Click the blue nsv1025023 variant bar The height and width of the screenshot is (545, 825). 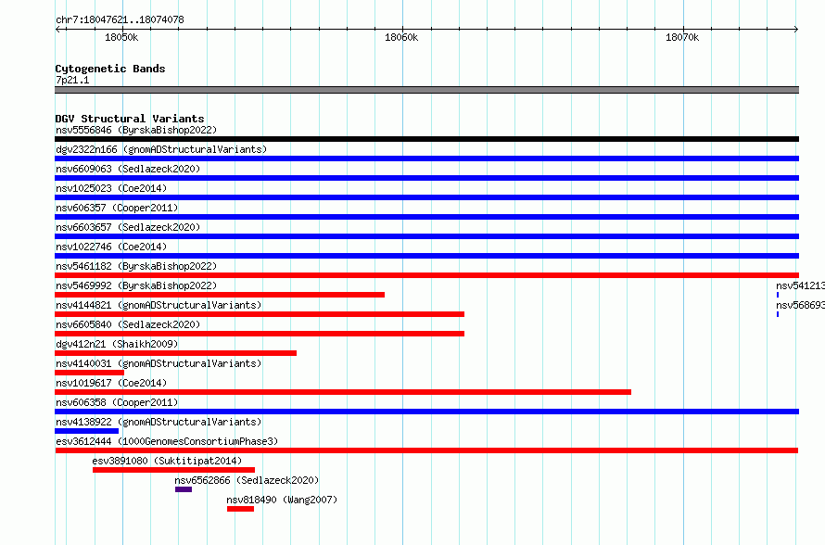click(x=426, y=197)
